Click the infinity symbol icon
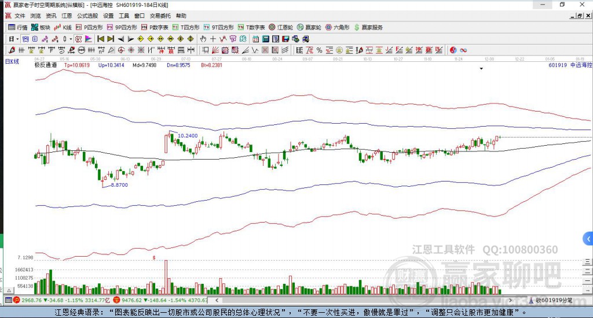The width and height of the screenshot is (593, 318). click(463, 50)
